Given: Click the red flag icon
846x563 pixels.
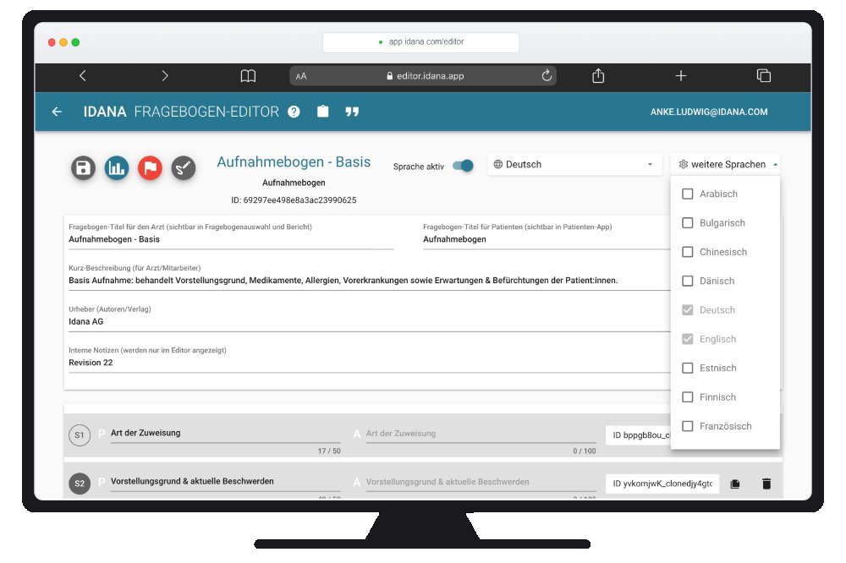Looking at the screenshot, I should (x=150, y=167).
